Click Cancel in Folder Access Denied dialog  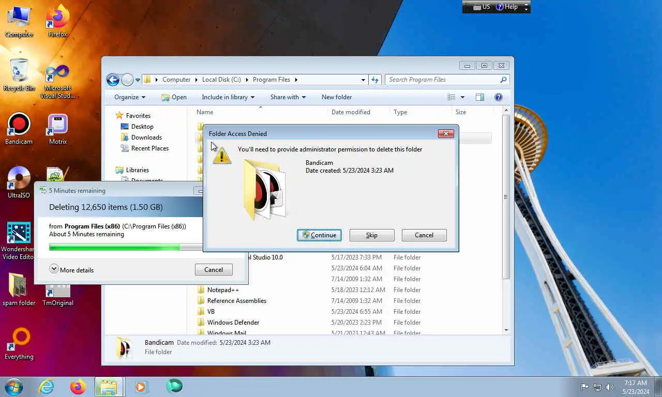pyautogui.click(x=424, y=235)
